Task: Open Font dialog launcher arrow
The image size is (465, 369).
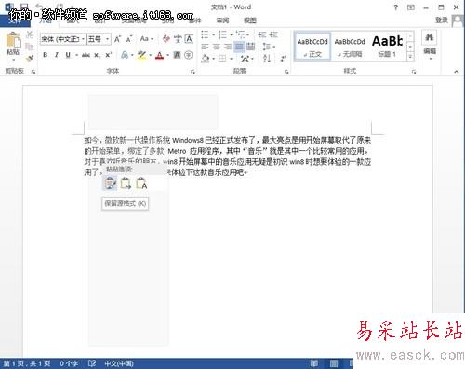Action: pos(193,72)
